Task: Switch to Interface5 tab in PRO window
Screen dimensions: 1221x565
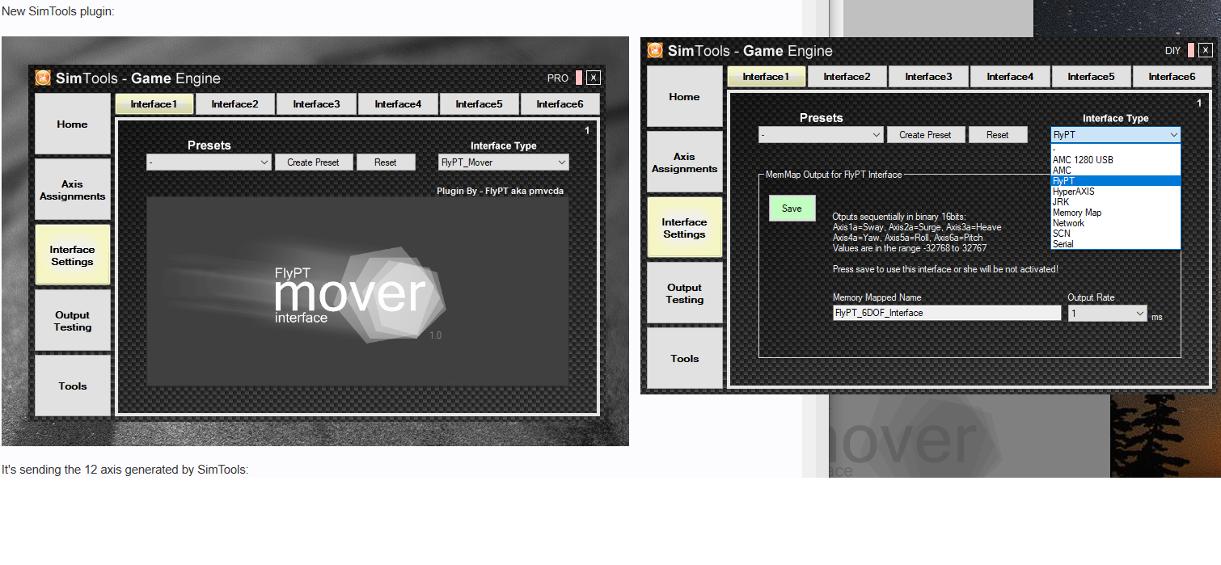Action: tap(479, 103)
